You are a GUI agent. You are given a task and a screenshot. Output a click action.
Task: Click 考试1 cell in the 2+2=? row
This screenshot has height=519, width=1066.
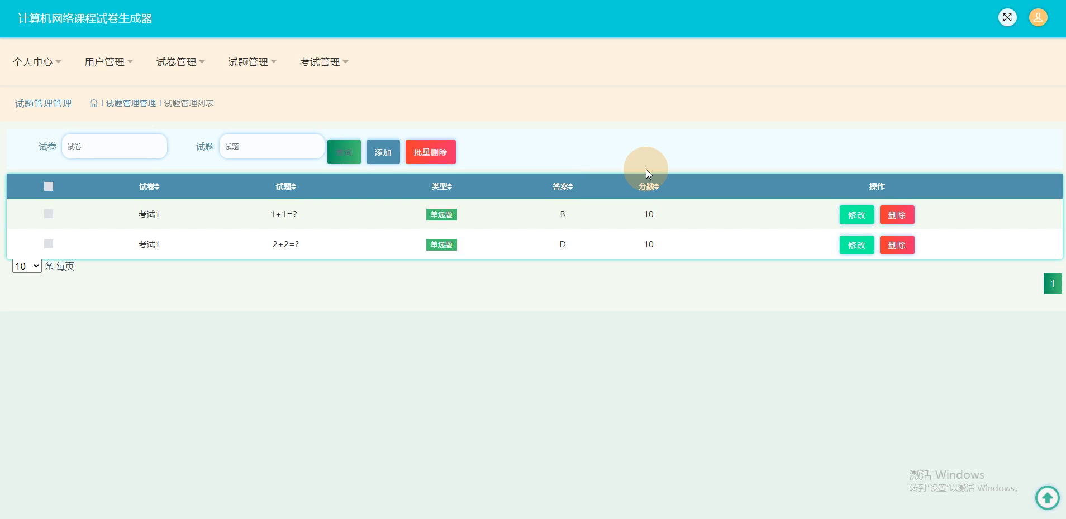(149, 244)
